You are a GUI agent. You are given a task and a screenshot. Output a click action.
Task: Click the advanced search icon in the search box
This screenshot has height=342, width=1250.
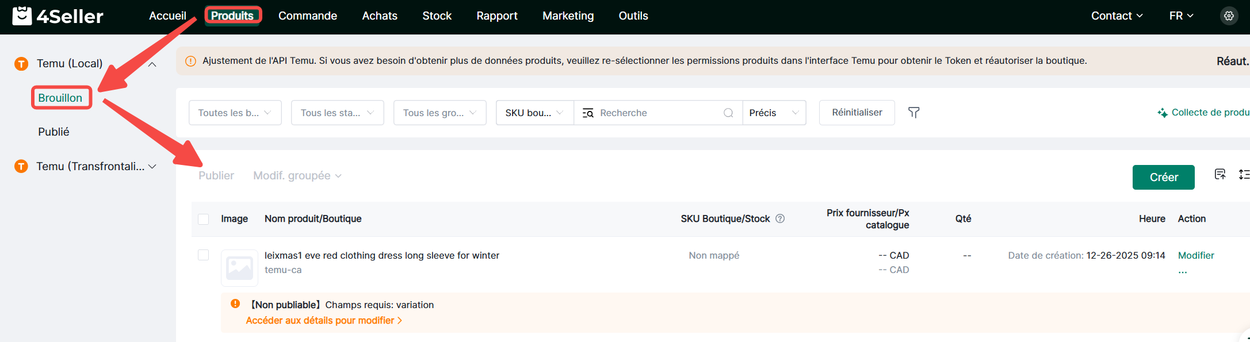[x=588, y=113]
